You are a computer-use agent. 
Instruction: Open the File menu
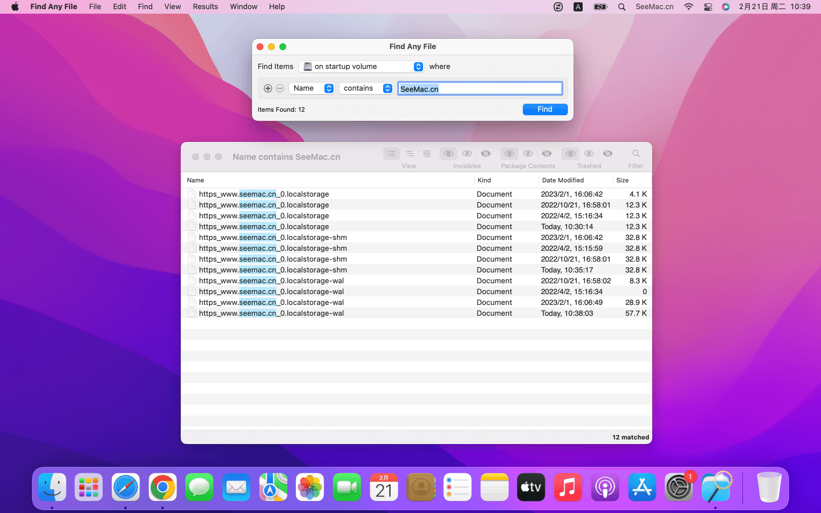tap(95, 7)
